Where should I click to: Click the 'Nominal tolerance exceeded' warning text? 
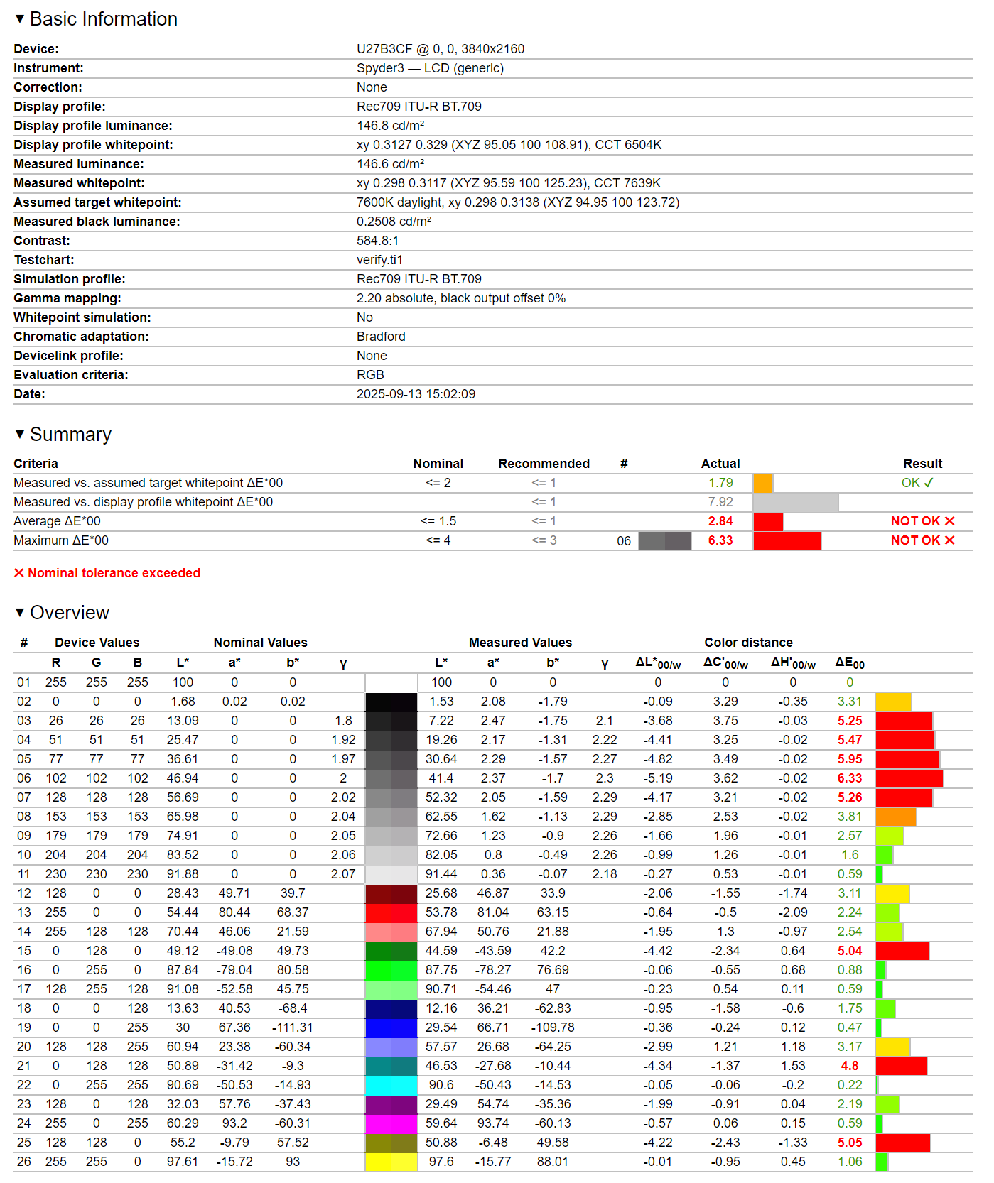click(114, 573)
